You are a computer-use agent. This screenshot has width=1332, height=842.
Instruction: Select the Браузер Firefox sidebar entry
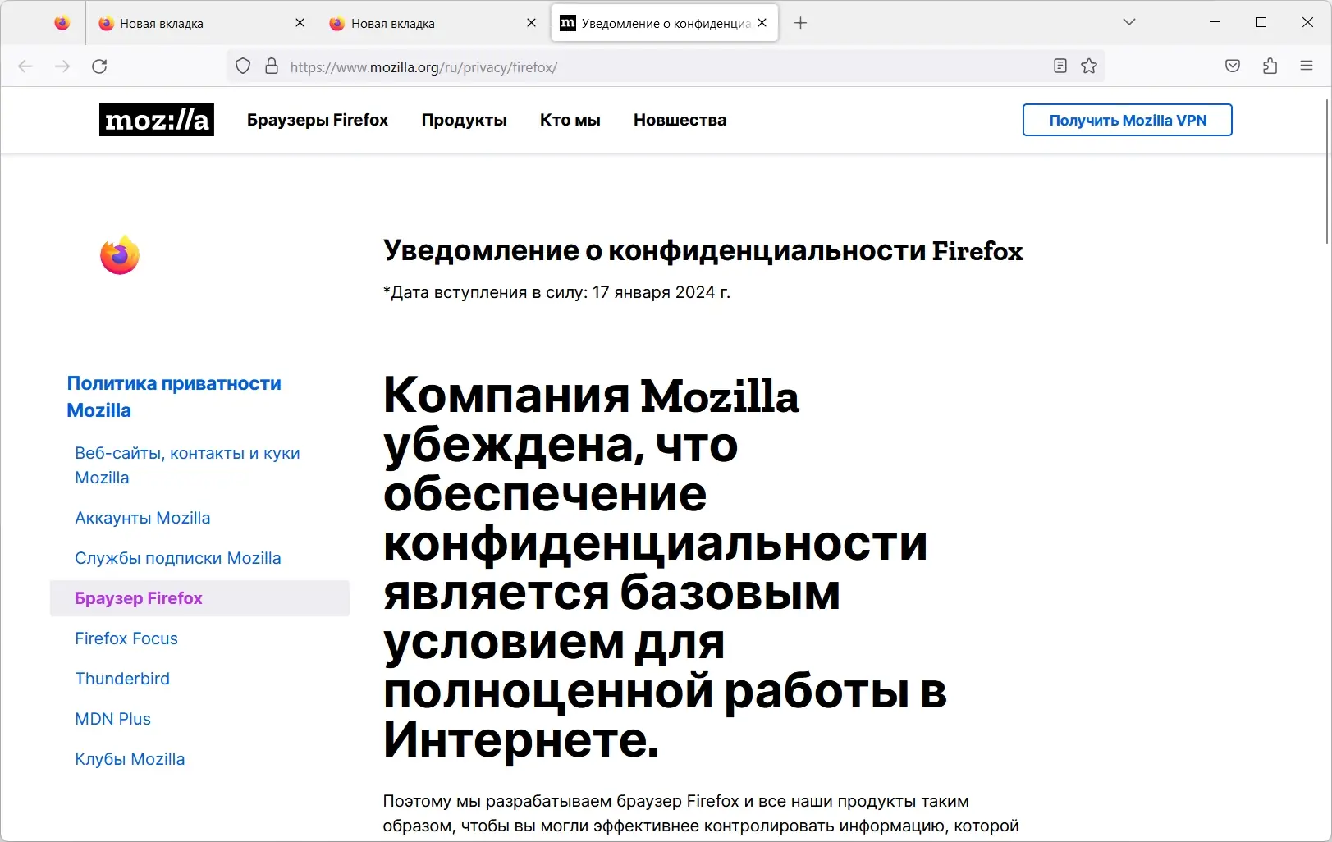[x=139, y=598]
